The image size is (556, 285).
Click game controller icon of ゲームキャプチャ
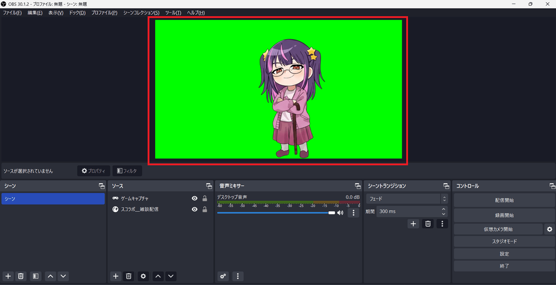115,198
